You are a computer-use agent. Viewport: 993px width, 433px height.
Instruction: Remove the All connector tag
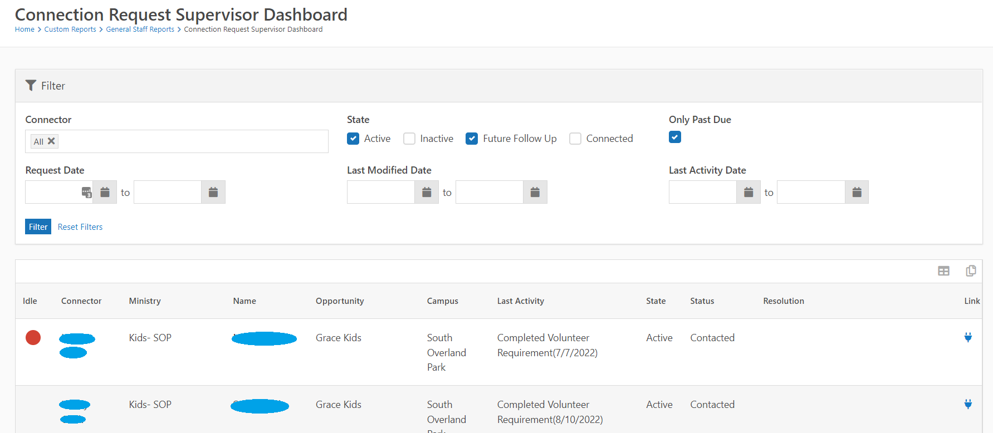51,141
